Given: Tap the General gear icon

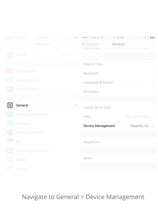Looking at the screenshot, I should (x=10, y=105).
